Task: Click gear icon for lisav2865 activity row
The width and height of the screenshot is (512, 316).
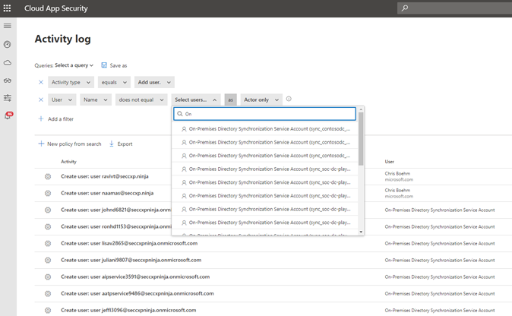Action: pyautogui.click(x=48, y=244)
